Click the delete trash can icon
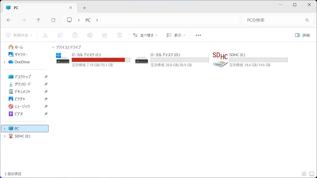 pyautogui.click(x=119, y=35)
